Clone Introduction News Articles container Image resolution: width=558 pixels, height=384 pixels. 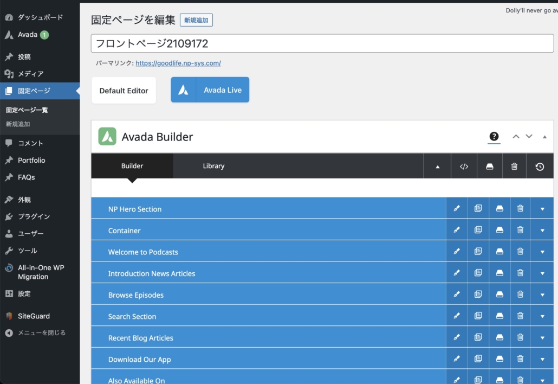478,272
